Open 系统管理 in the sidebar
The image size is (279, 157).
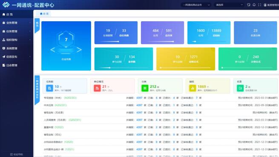[x=17, y=48]
